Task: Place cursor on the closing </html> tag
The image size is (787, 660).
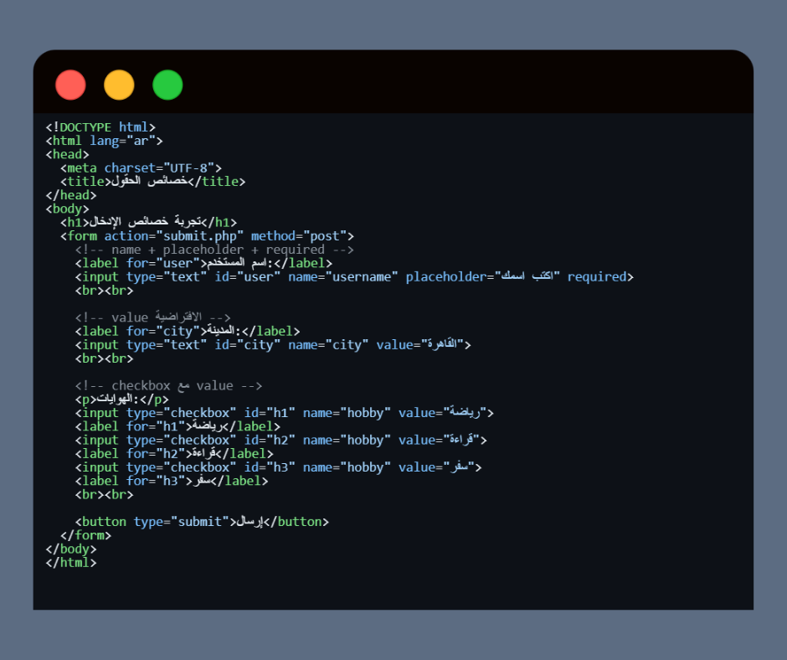Action: (71, 563)
